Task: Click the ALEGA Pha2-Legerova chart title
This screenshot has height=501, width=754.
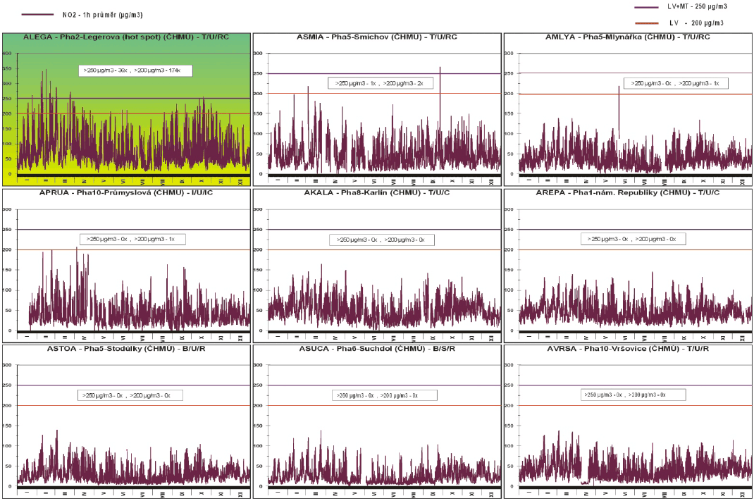Action: (x=125, y=37)
